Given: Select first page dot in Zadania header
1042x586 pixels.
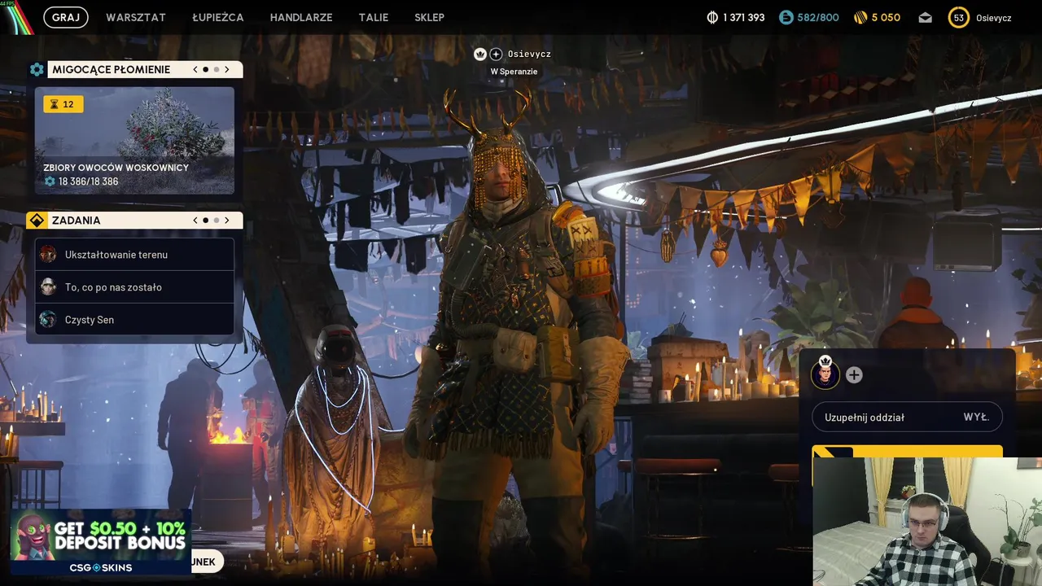Looking at the screenshot, I should pyautogui.click(x=206, y=221).
